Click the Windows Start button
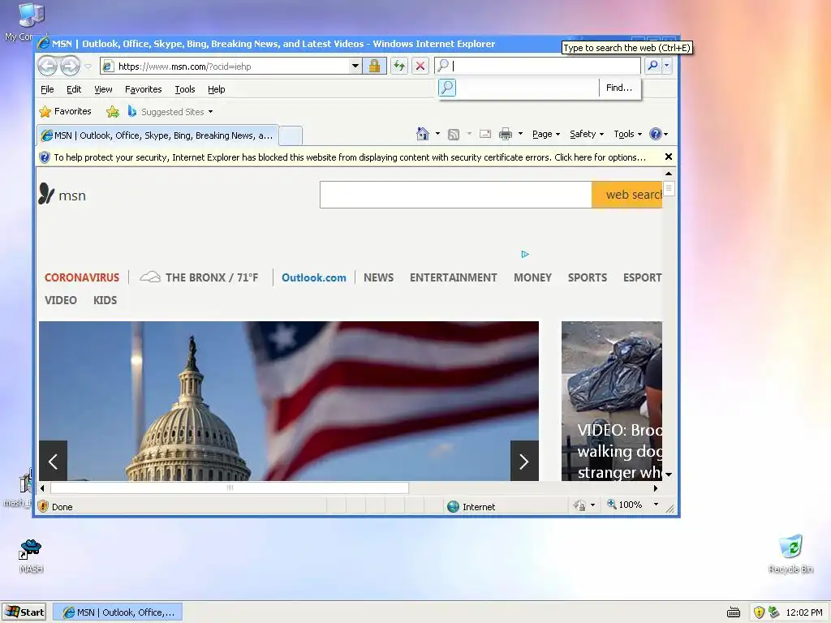831x623 pixels. [24, 612]
